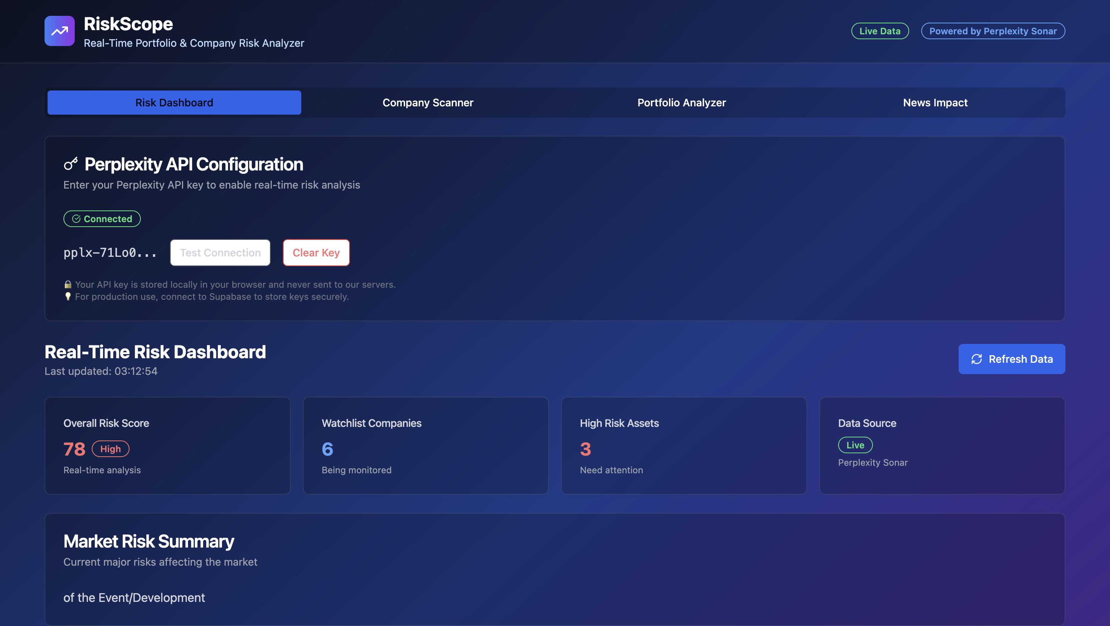1110x626 pixels.
Task: Click the Market Risk Summary heading
Action: [x=149, y=541]
